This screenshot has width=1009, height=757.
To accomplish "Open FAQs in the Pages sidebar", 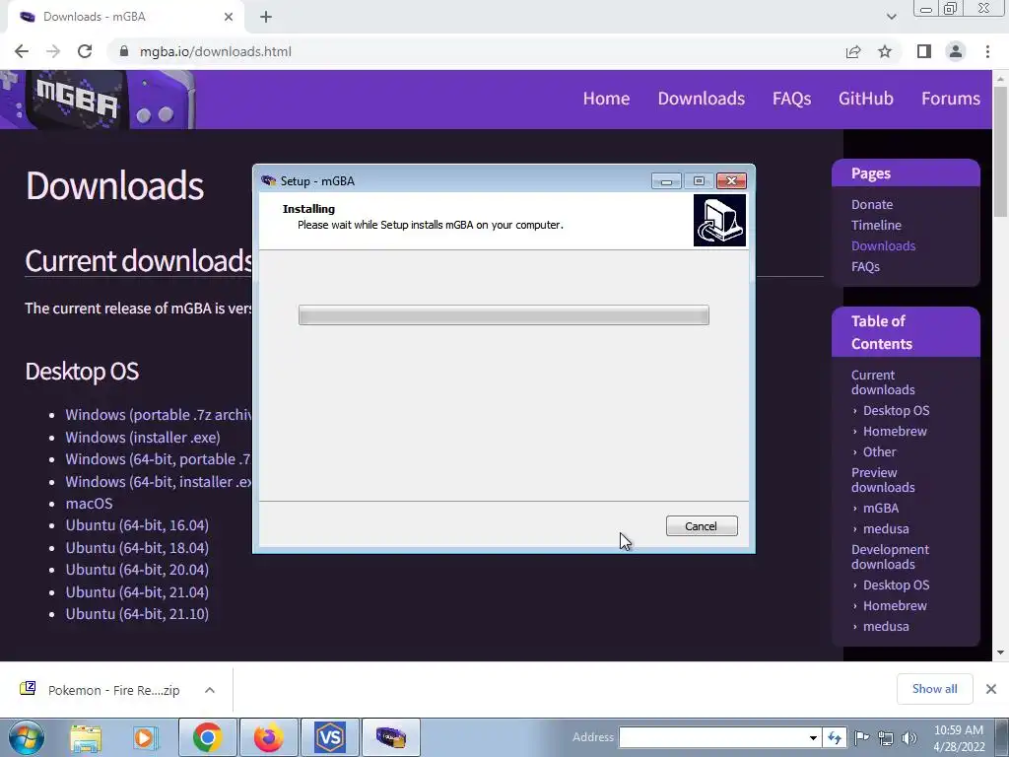I will (865, 266).
